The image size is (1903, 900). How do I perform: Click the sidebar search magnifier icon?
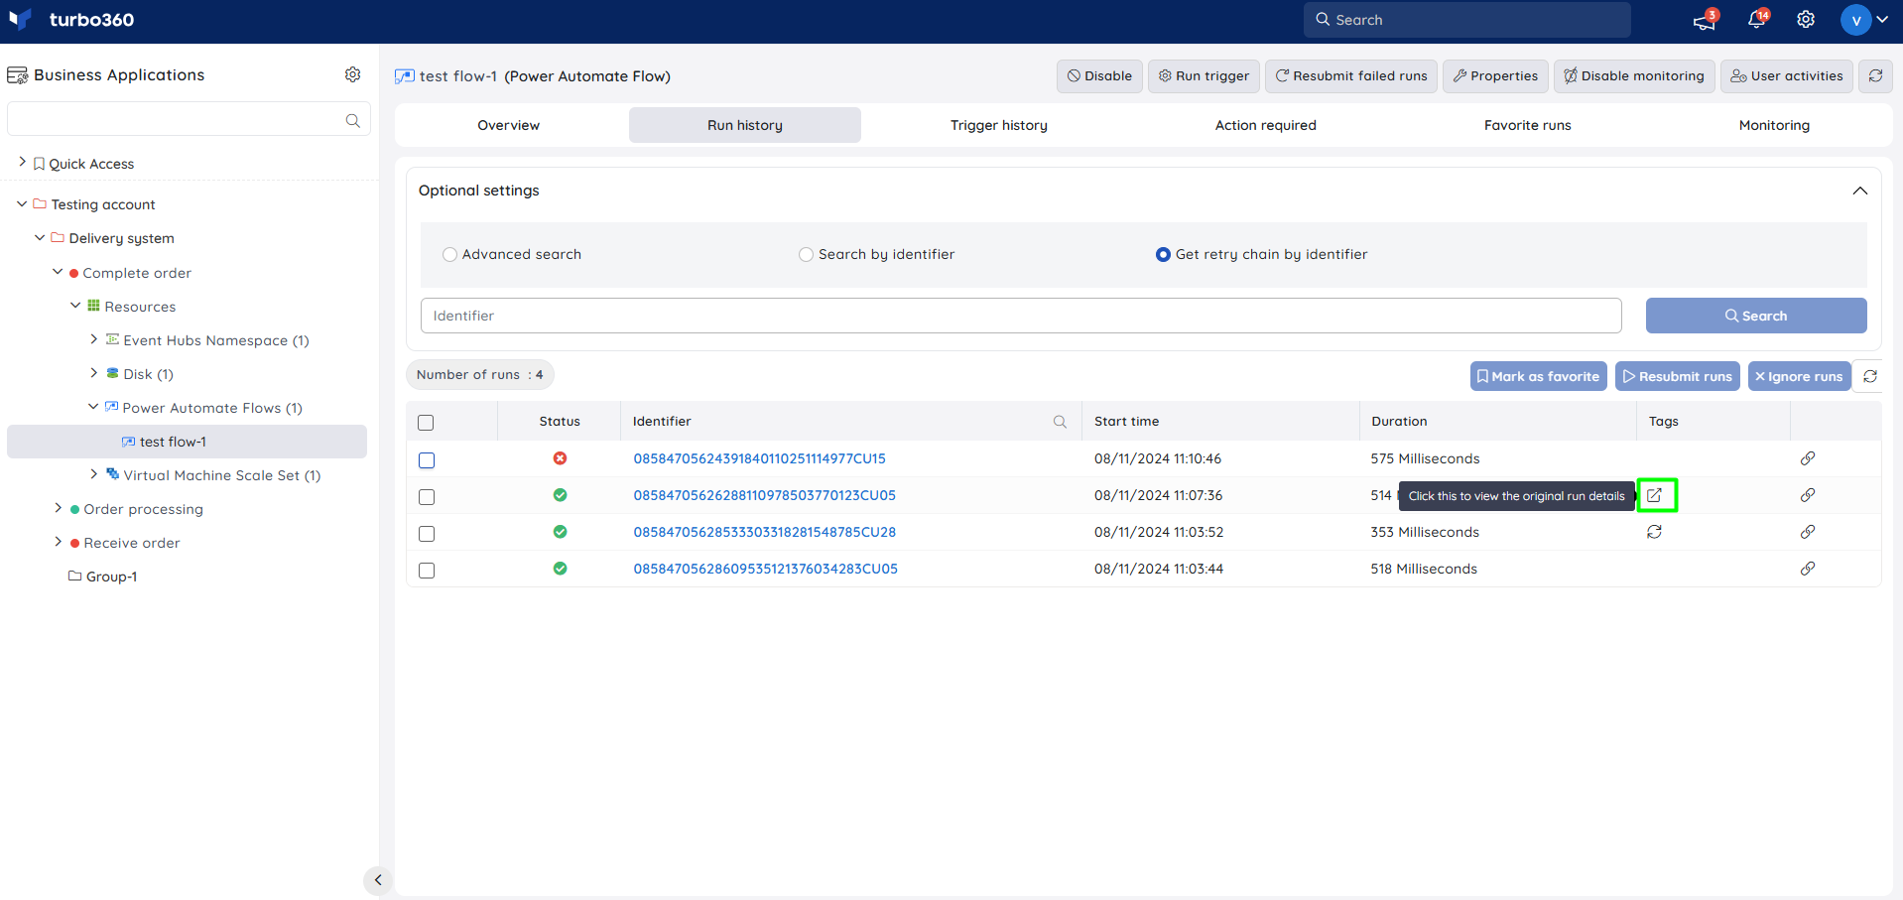pyautogui.click(x=352, y=120)
